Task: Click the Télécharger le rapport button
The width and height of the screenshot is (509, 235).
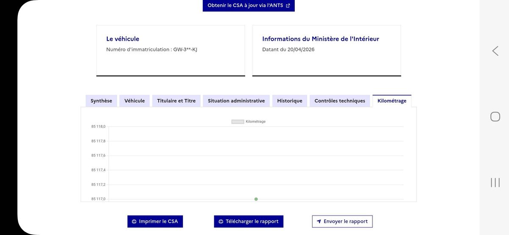Action: 249,221
